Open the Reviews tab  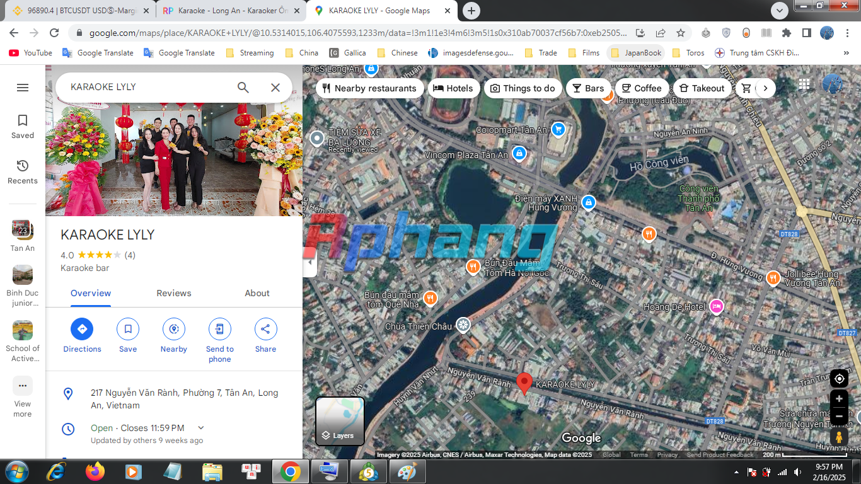174,293
